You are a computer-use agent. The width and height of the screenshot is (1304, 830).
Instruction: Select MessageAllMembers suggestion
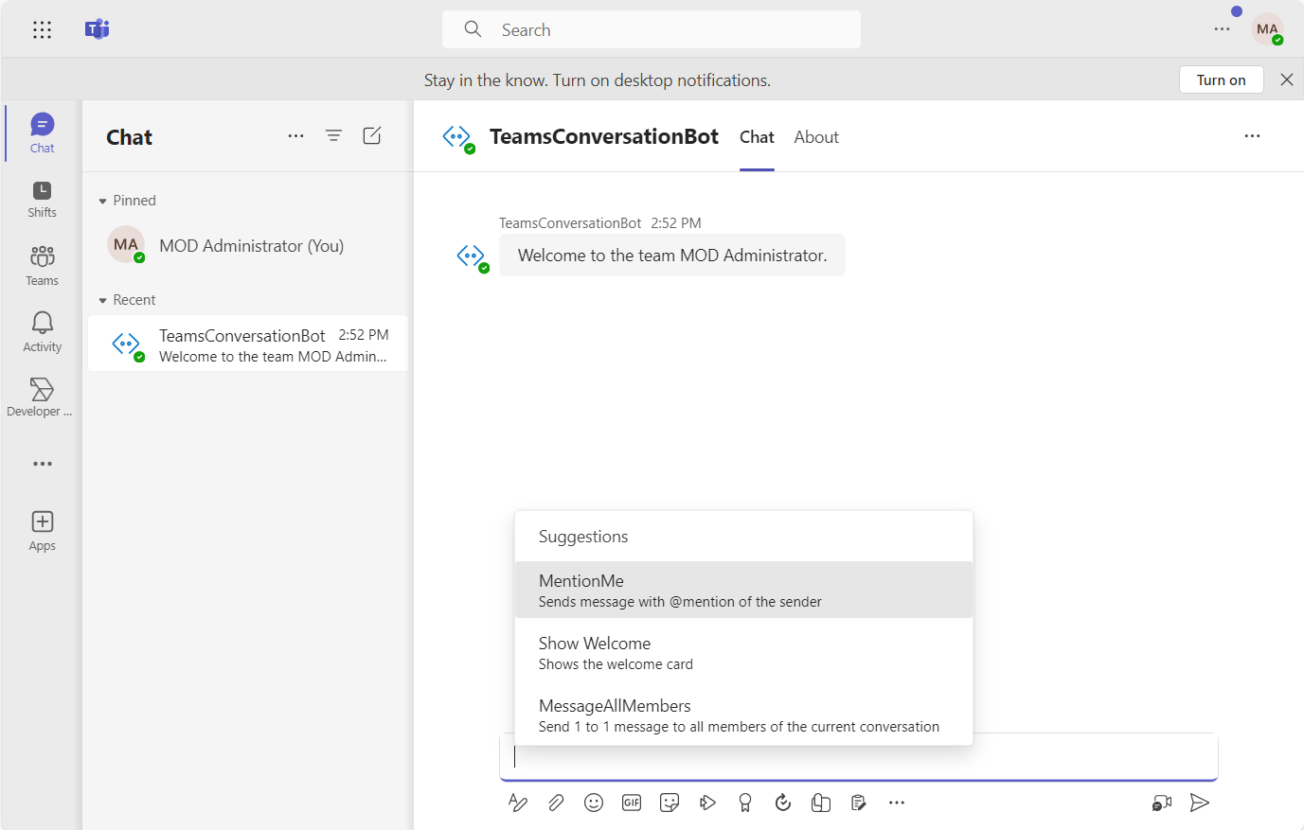click(743, 715)
